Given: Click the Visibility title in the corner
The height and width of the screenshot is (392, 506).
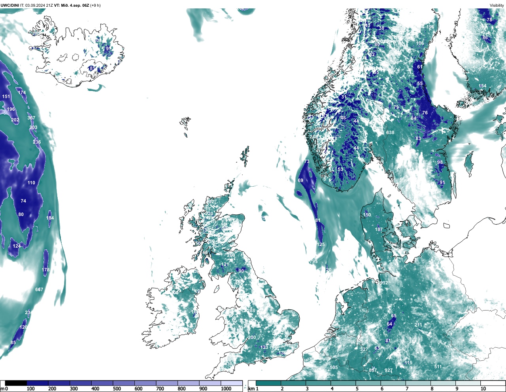Looking at the screenshot, I should pyautogui.click(x=497, y=5).
